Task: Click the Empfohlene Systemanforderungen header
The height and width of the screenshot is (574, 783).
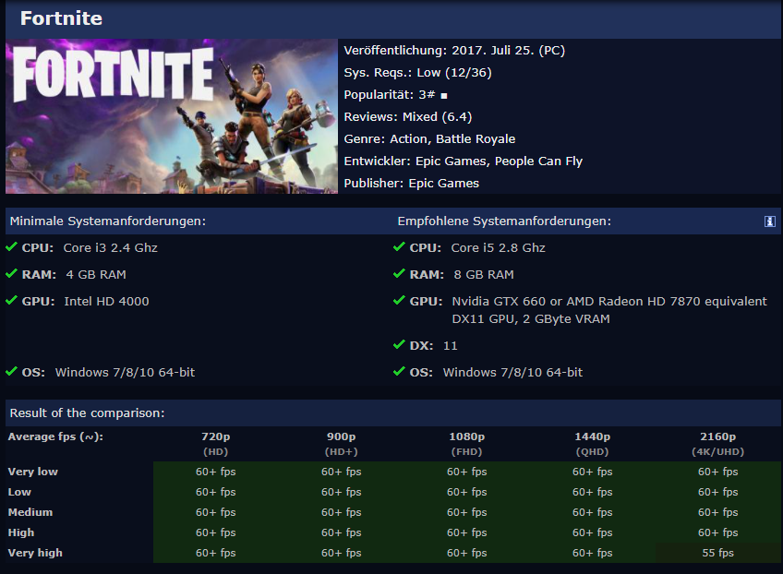Action: coord(504,221)
